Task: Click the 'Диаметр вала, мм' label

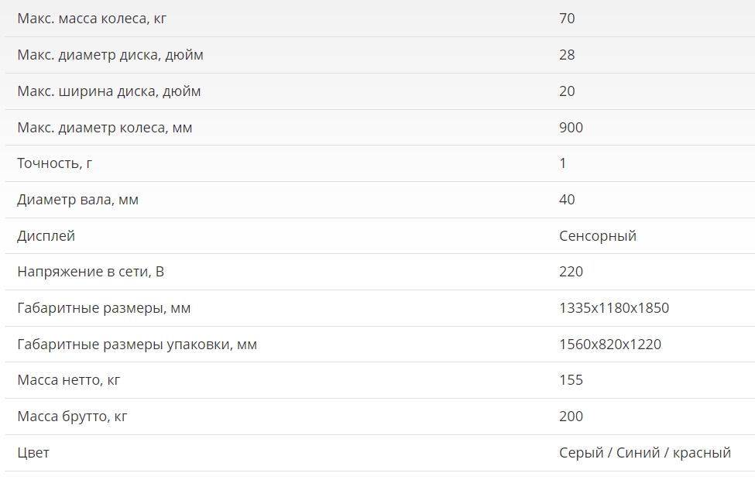Action: pos(77,200)
